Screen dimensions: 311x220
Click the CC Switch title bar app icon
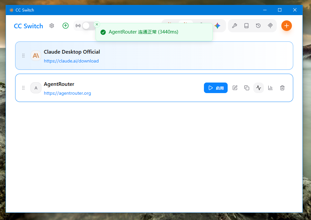pyautogui.click(x=11, y=10)
